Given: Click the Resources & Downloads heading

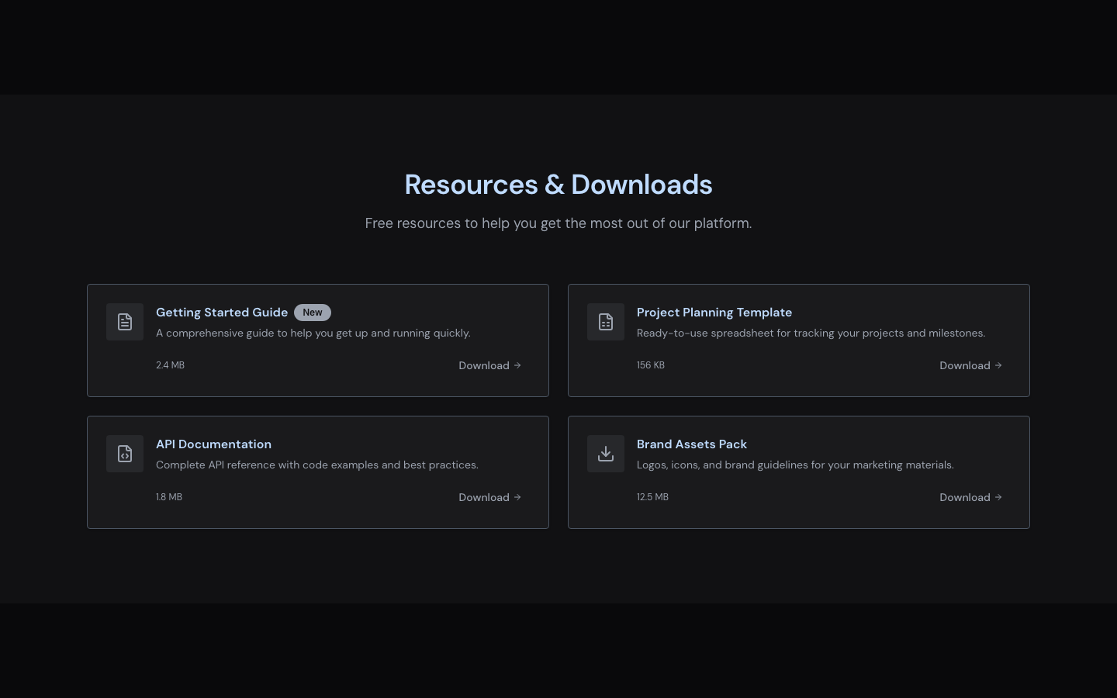Looking at the screenshot, I should pyautogui.click(x=558, y=185).
